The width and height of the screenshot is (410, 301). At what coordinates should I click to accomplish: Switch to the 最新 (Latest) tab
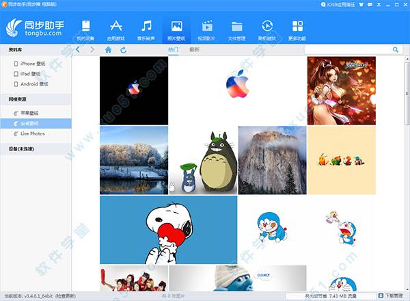195,50
